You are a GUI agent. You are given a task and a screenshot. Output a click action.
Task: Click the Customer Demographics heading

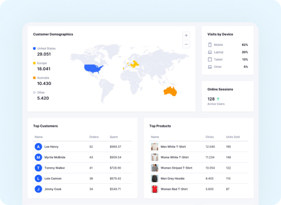[53, 34]
